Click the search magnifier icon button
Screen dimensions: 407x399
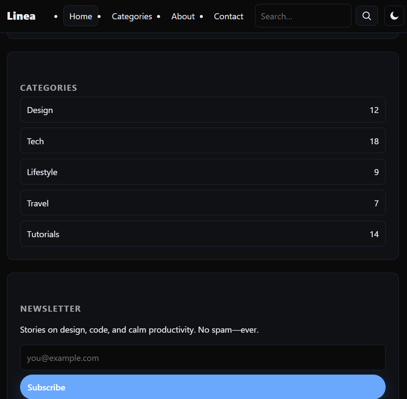(x=366, y=16)
